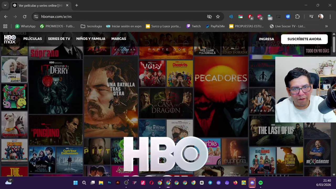
Task: Open the Windows Start menu
Action: pyautogui.click(x=76, y=183)
